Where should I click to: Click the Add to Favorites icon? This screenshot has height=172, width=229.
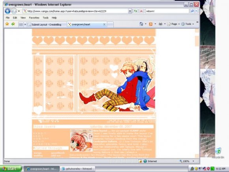13,24
